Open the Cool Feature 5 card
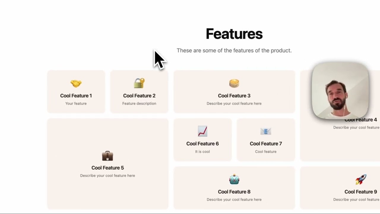 coord(107,163)
